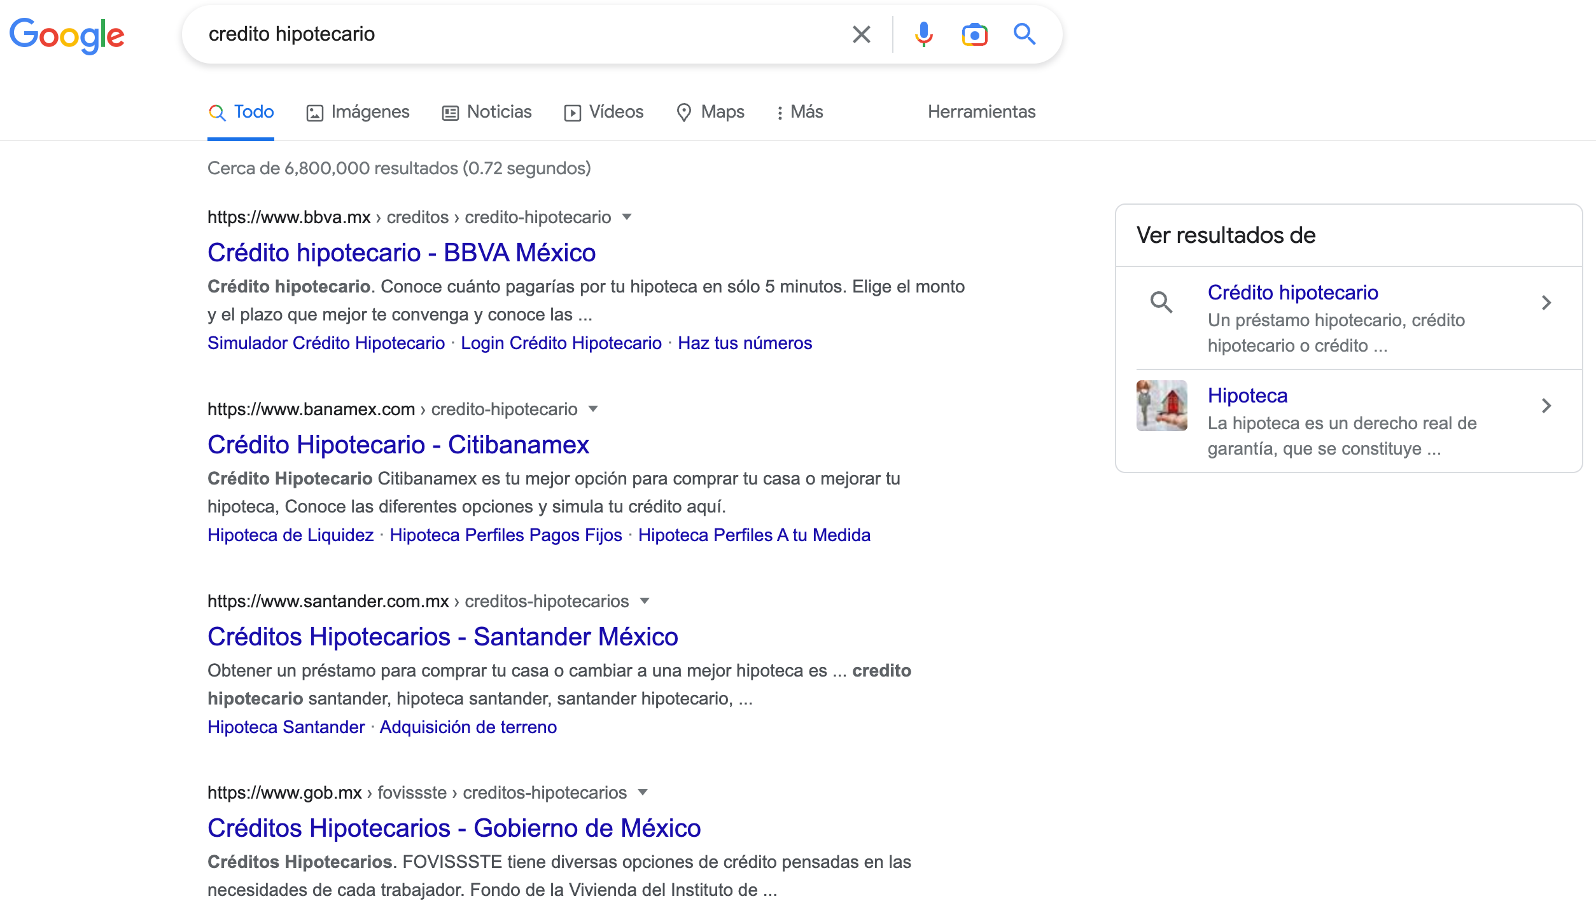
Task: Open Haz tus números sitelink
Action: pyautogui.click(x=745, y=343)
